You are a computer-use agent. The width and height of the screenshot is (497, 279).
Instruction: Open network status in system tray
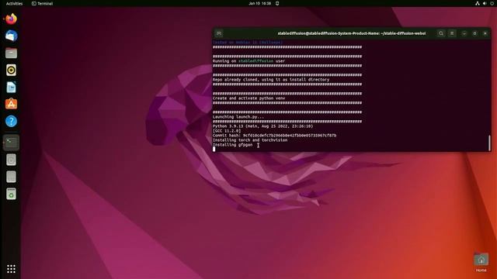[x=478, y=3]
